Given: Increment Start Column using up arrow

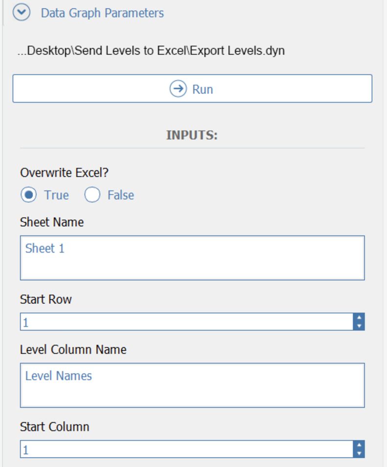Looking at the screenshot, I should tap(359, 445).
